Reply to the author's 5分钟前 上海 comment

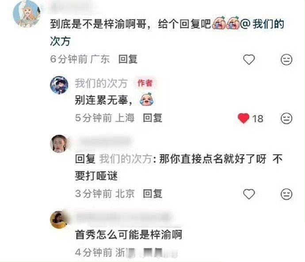point(152,118)
